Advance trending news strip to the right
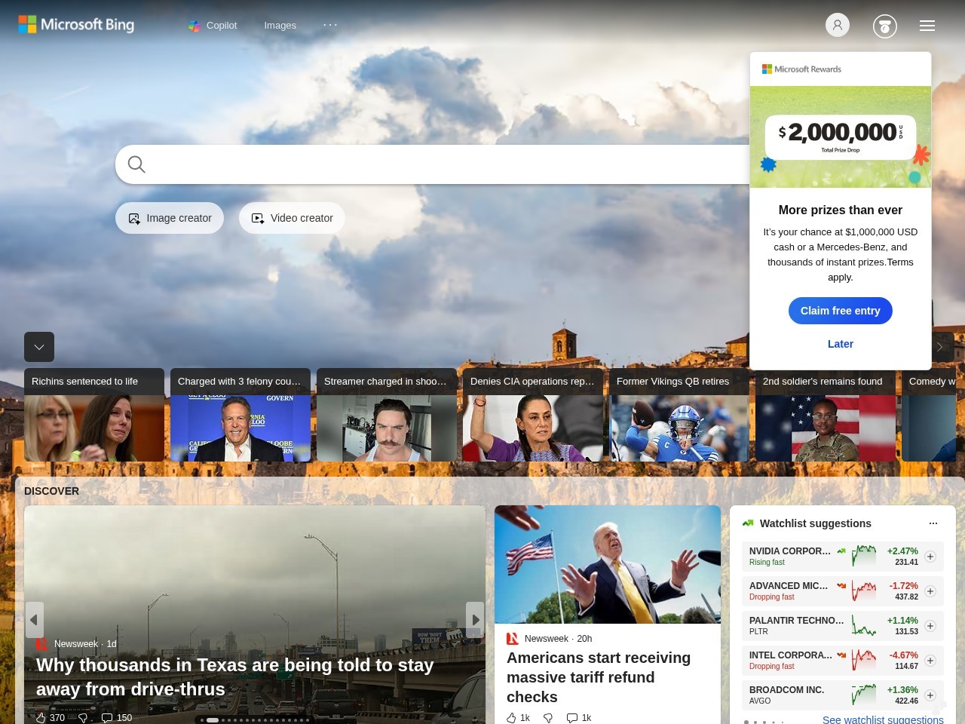 [x=940, y=347]
